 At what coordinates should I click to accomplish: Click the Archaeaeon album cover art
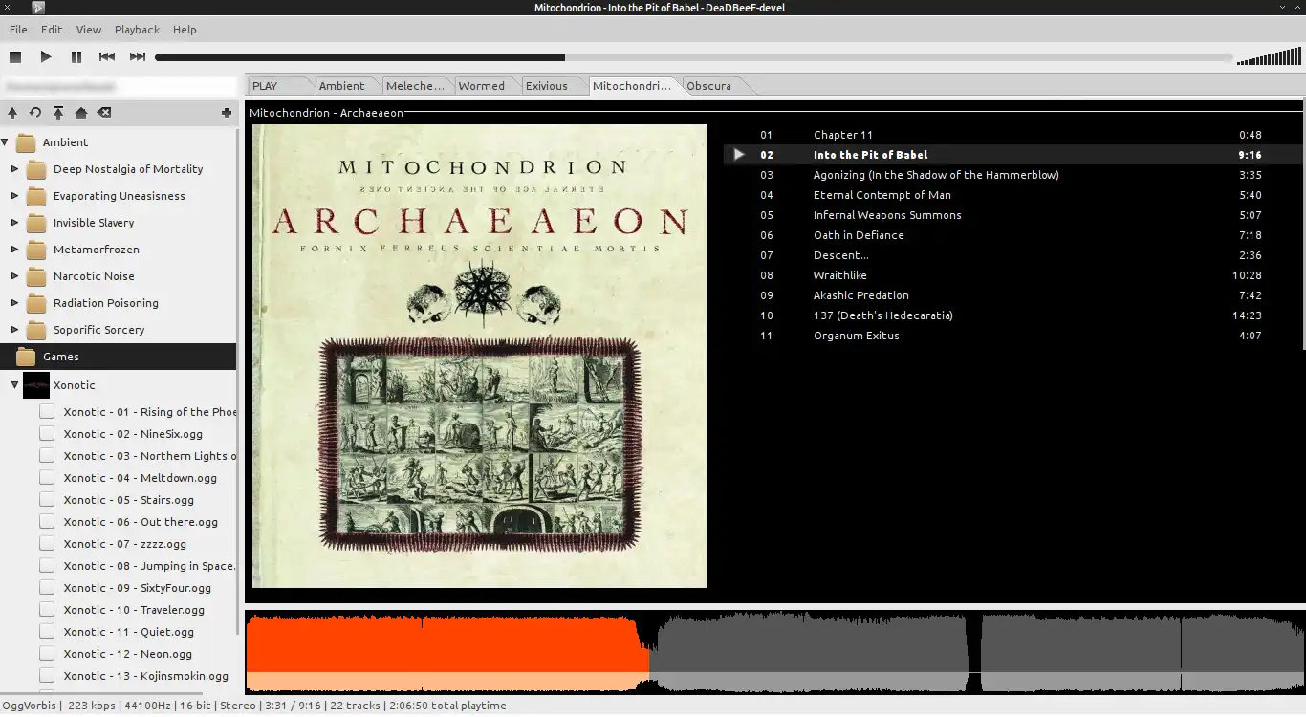click(479, 356)
